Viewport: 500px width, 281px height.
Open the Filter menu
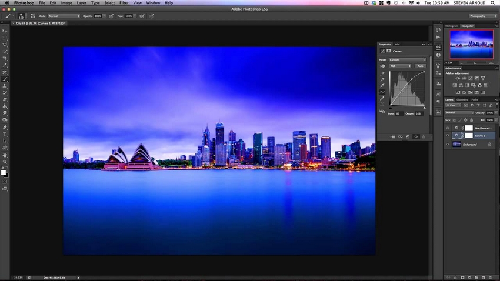[124, 3]
